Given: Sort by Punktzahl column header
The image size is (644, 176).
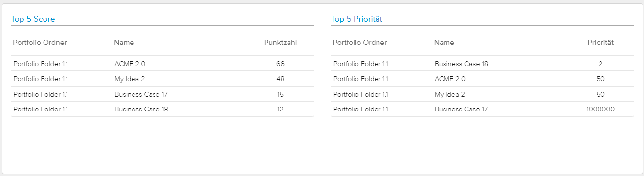Looking at the screenshot, I should coord(280,43).
